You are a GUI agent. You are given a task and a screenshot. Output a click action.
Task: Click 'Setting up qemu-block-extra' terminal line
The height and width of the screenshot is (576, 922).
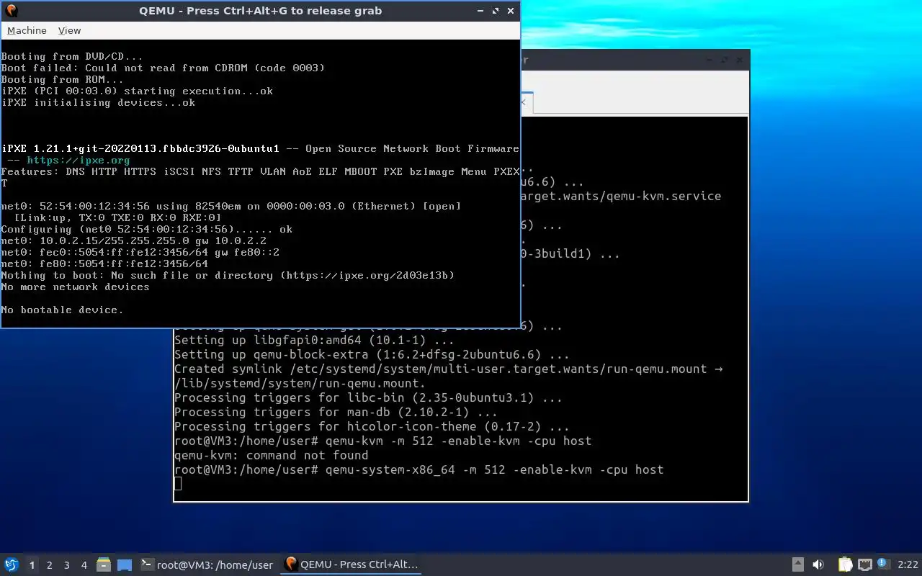click(x=372, y=354)
